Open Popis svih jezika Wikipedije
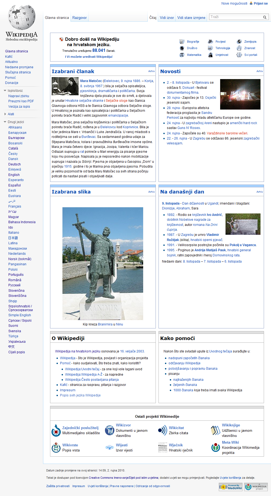Screen dimensions: 271x496 80,395
